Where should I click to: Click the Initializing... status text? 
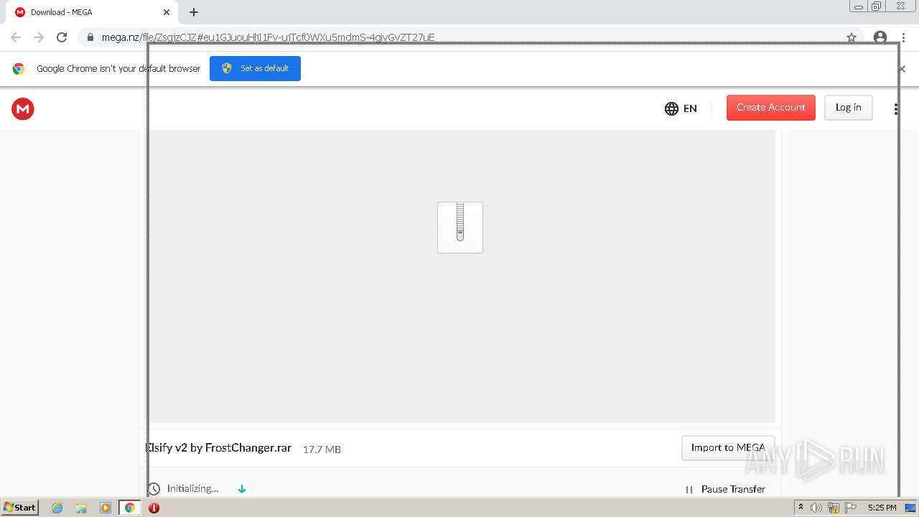point(192,489)
